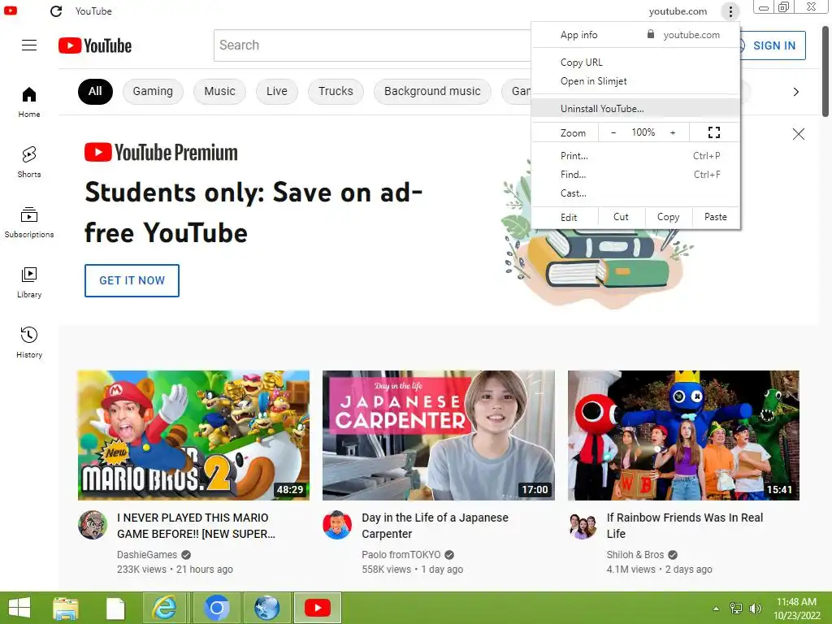The height and width of the screenshot is (624, 832).
Task: Increase zoom with plus button
Action: click(x=672, y=132)
